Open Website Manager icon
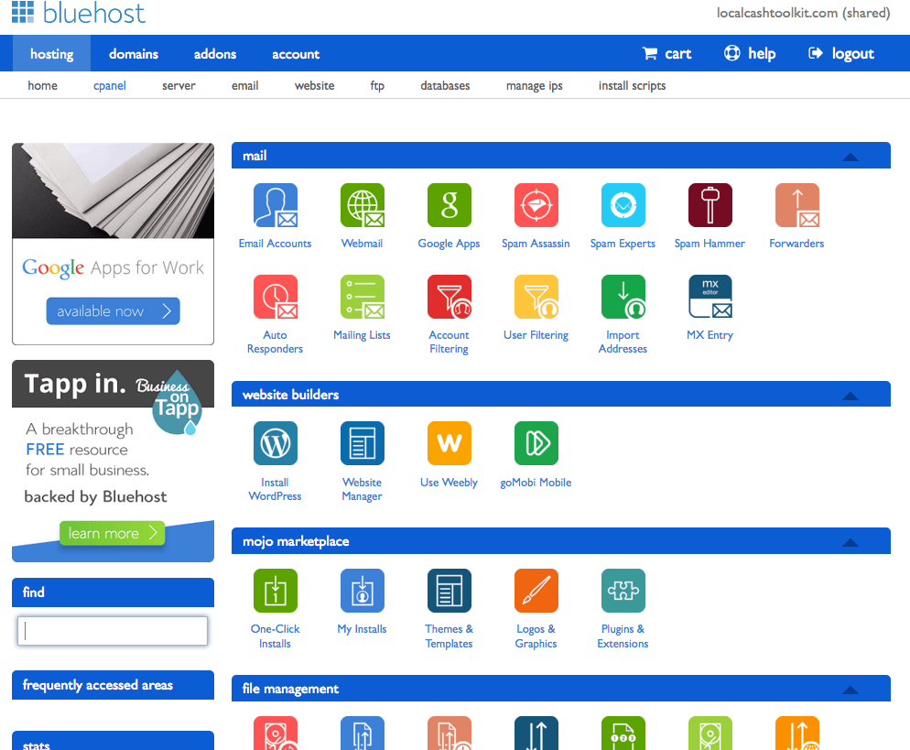Image resolution: width=910 pixels, height=750 pixels. point(363,443)
